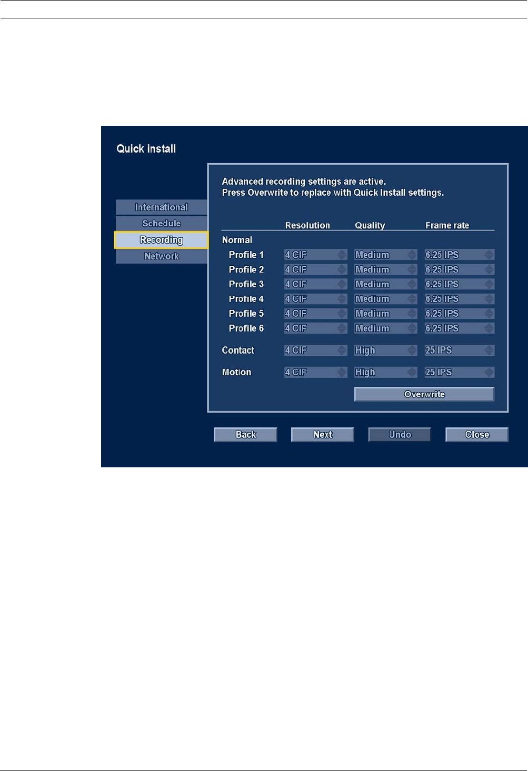Open Profile 3 Frame rate dropdown
Screen dimensions: 528x771
click(x=460, y=284)
